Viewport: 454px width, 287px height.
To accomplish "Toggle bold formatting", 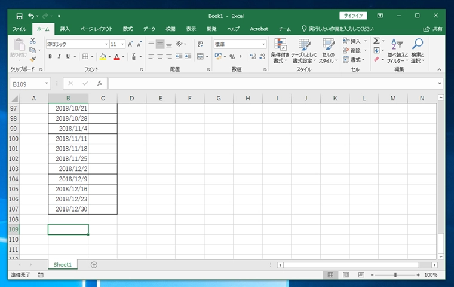I will 50,57.
